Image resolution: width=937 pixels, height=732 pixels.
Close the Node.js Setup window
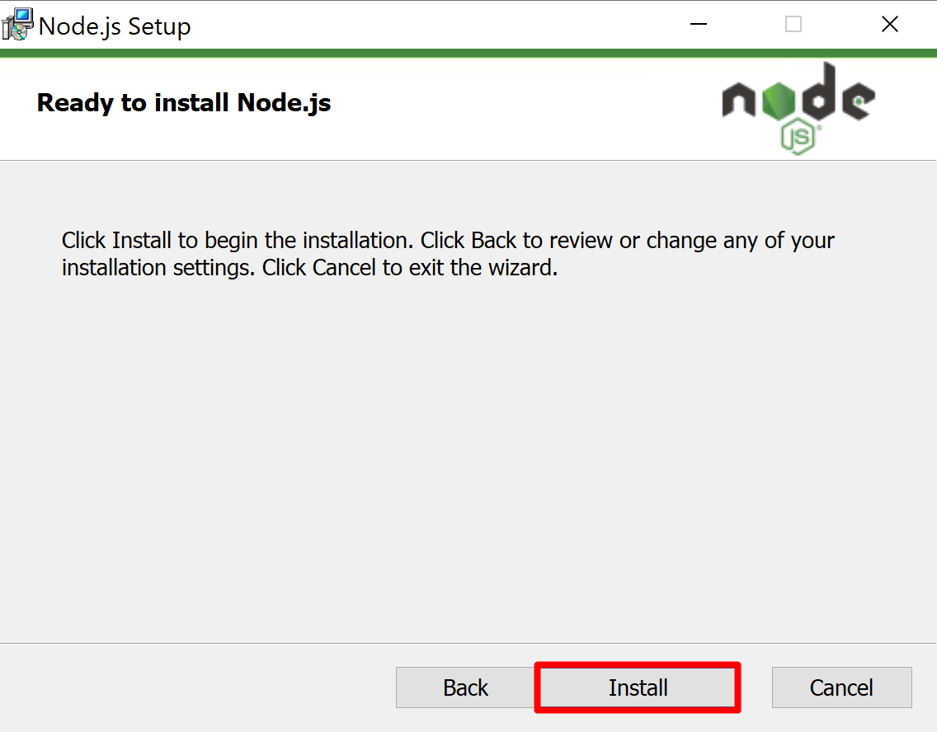point(890,25)
